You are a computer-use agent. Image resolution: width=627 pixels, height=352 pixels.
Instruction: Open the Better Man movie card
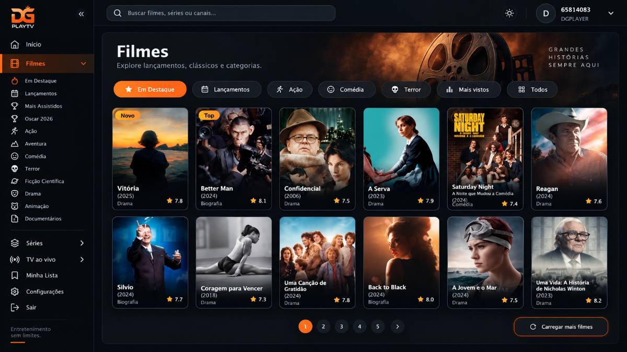(234, 159)
